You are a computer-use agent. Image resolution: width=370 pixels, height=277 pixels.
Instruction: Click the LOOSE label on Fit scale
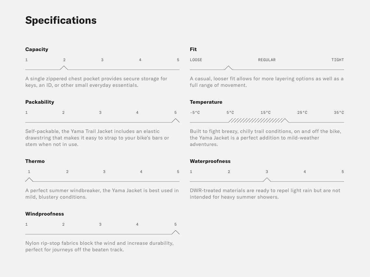tap(196, 60)
